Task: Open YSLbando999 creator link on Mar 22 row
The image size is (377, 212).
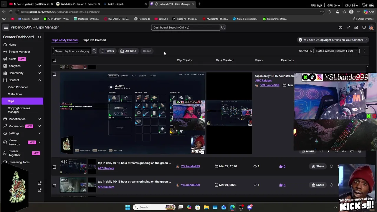Action: (x=190, y=166)
